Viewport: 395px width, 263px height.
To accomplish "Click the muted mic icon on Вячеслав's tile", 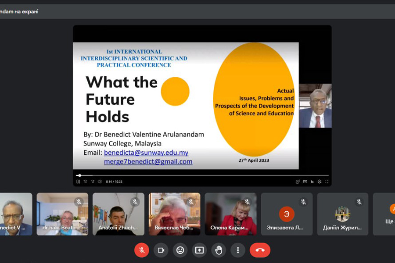I will pyautogui.click(x=191, y=202).
